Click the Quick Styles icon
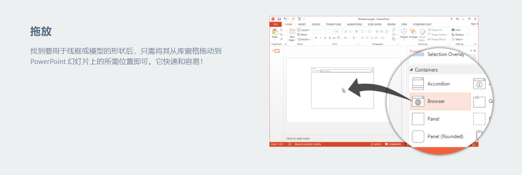This screenshot has height=175, width=522. [423, 32]
